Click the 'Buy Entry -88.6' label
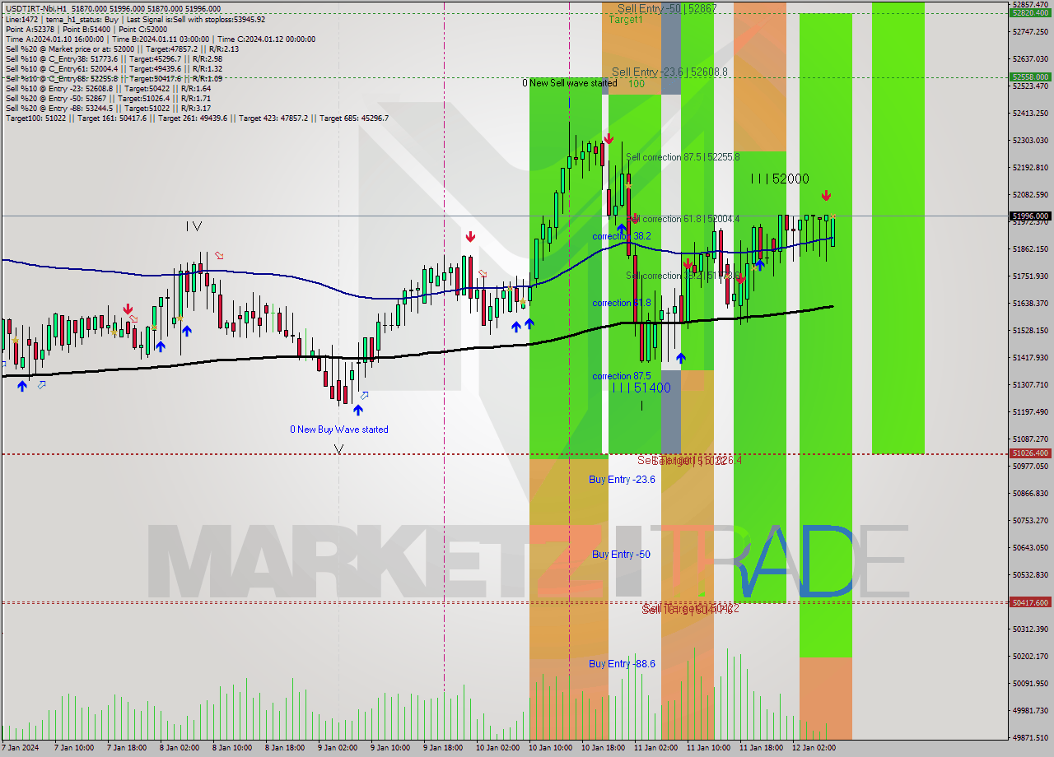 coord(622,663)
